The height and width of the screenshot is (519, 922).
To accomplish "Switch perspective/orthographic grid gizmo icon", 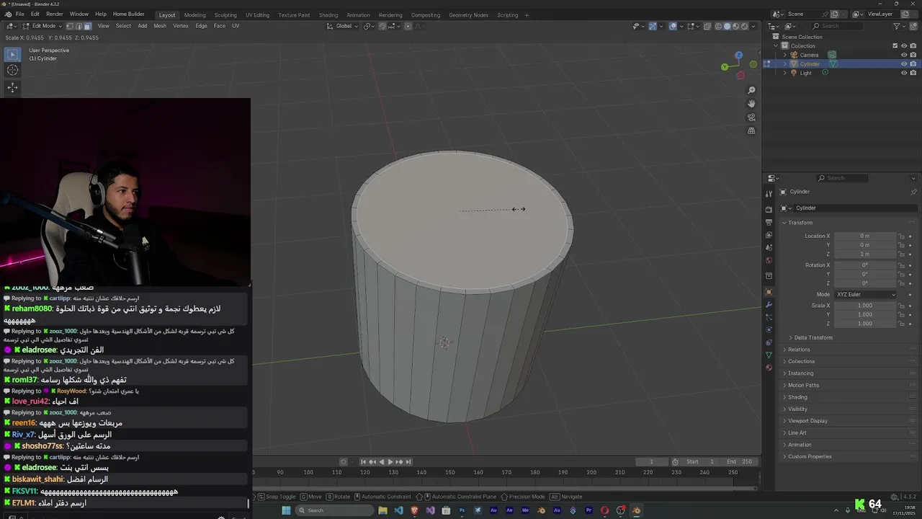I will pyautogui.click(x=751, y=131).
